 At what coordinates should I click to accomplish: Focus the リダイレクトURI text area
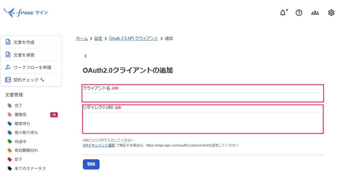pos(203,123)
